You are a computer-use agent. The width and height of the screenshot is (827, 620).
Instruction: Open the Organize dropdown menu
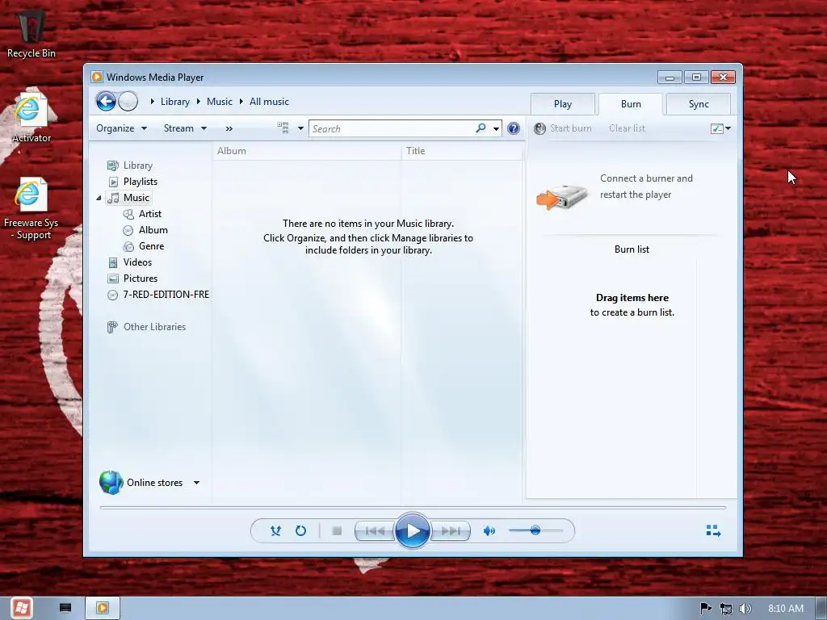pyautogui.click(x=121, y=128)
